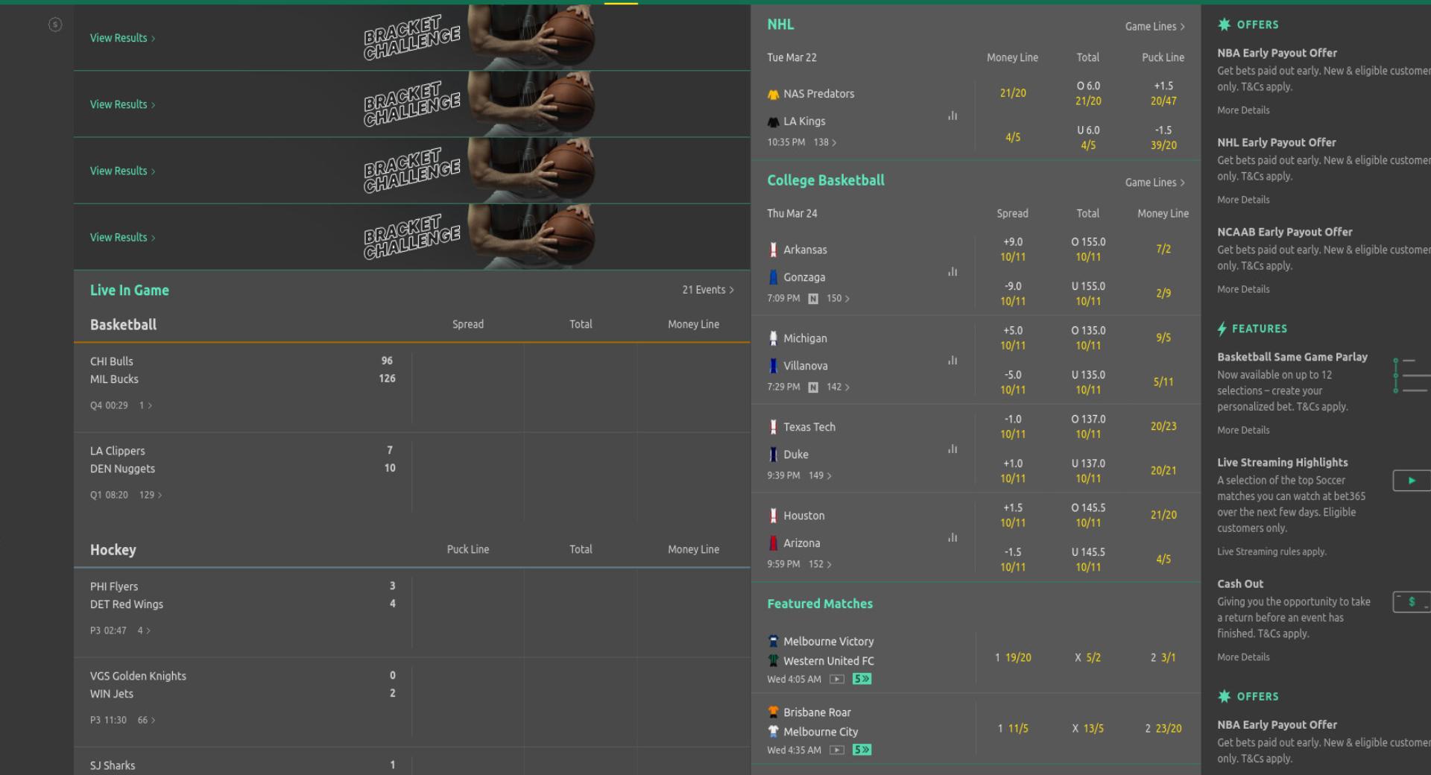The height and width of the screenshot is (775, 1431).
Task: Open live stream icon for Brisbane Roar match
Action: (x=837, y=750)
